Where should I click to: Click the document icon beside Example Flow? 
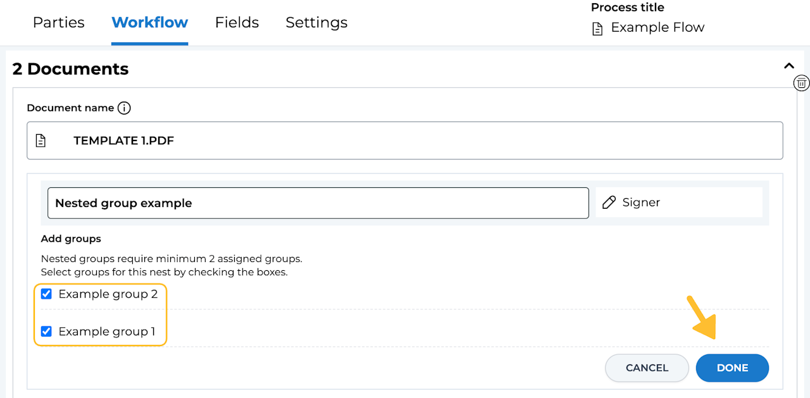coord(597,28)
